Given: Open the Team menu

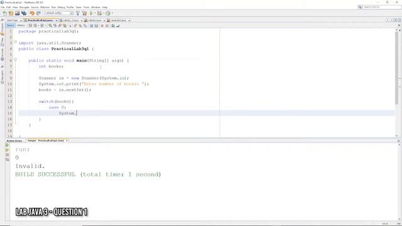Looking at the screenshot, I should click(x=79, y=7).
